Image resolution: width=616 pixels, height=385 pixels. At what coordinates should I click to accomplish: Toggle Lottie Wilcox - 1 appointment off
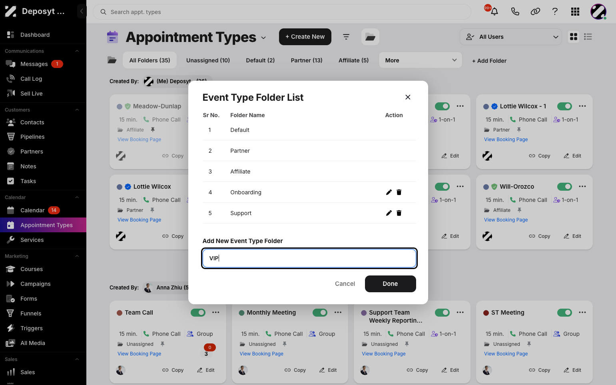pyautogui.click(x=564, y=106)
